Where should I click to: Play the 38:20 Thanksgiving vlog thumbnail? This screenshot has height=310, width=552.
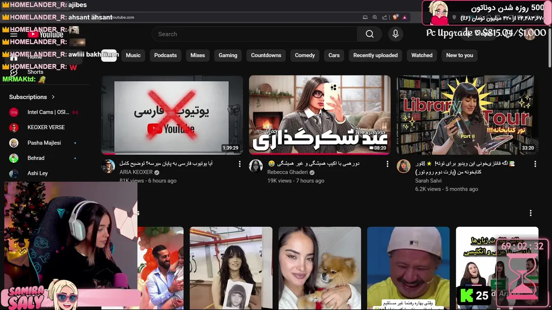(320, 115)
